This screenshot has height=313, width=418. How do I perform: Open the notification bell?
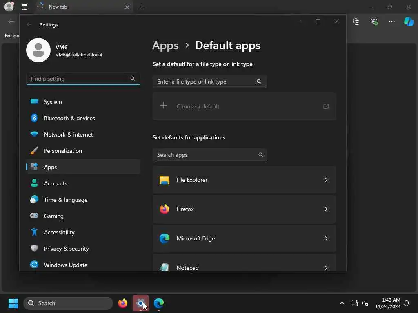pos(407,303)
